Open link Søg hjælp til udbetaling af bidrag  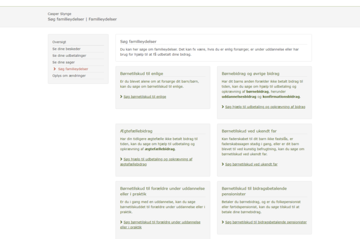265,107
